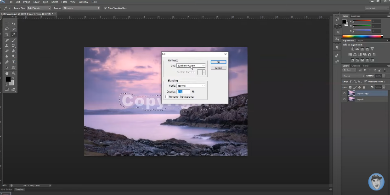Screen dimensions: 390x195
Task: Switch to the Channels tab
Action: (x=356, y=66)
